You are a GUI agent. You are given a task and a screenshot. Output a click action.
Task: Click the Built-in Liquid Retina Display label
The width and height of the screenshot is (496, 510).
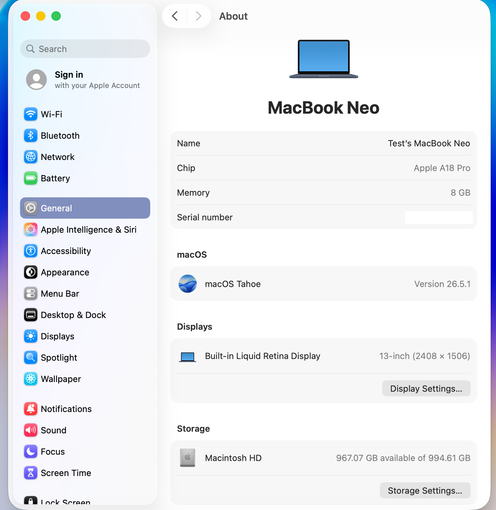(x=262, y=356)
